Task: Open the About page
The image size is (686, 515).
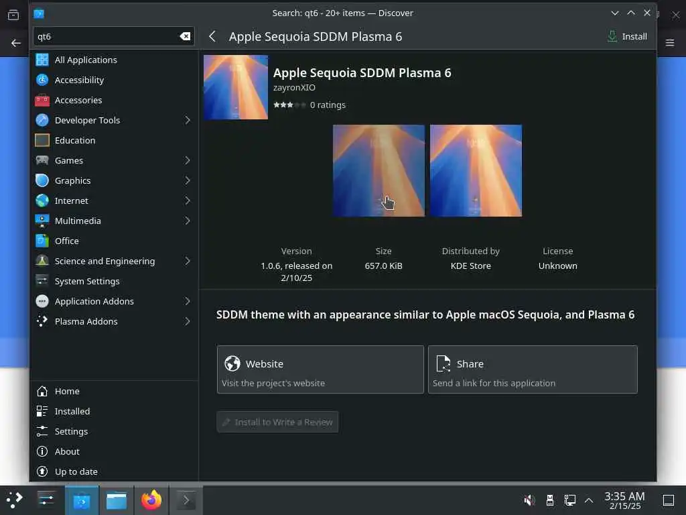Action: [114, 451]
